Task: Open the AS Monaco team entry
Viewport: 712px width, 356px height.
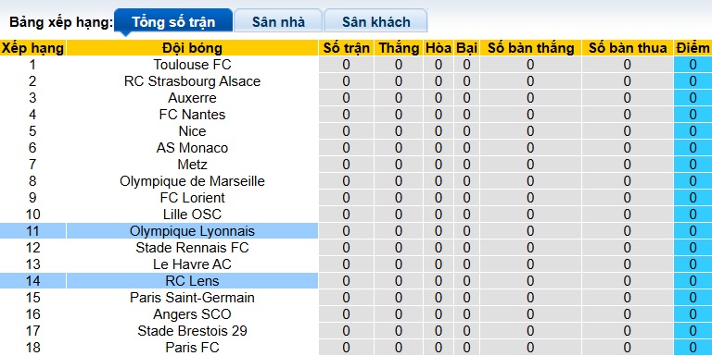Action: [x=192, y=148]
